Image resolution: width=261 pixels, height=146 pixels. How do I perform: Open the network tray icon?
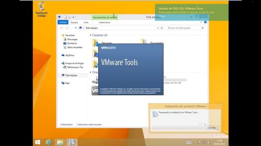click(x=204, y=142)
